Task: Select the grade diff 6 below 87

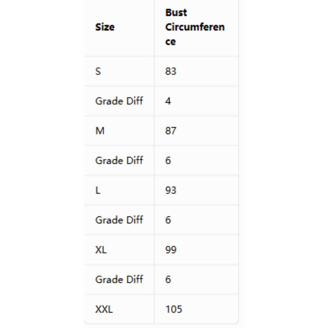Action: [x=168, y=161]
